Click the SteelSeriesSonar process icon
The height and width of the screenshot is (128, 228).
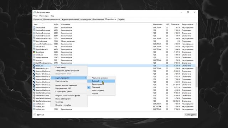[34, 101]
